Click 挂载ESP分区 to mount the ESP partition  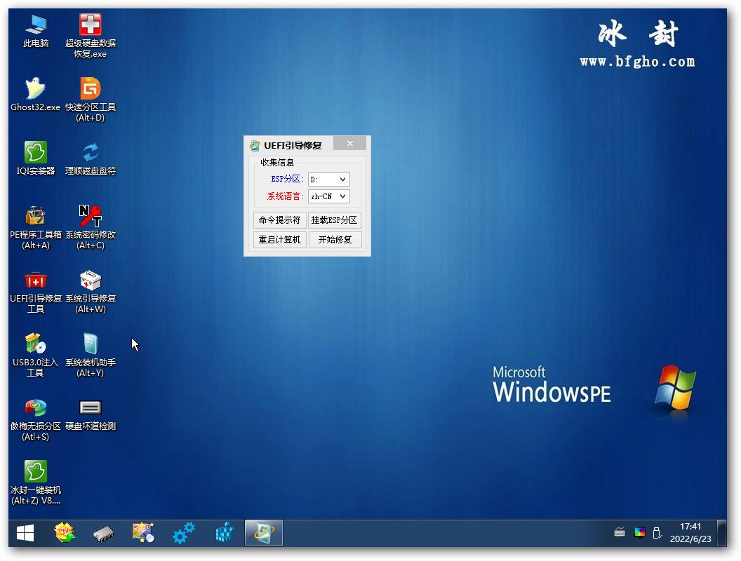tap(335, 219)
